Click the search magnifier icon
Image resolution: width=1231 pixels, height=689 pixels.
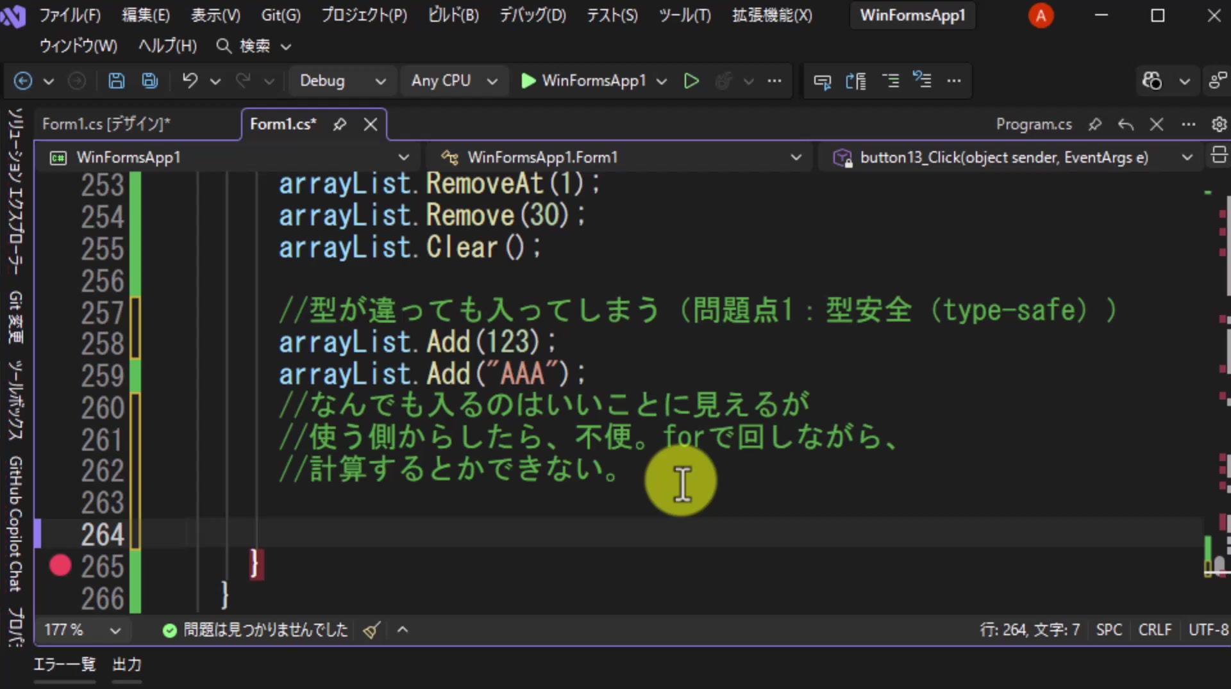pyautogui.click(x=223, y=46)
